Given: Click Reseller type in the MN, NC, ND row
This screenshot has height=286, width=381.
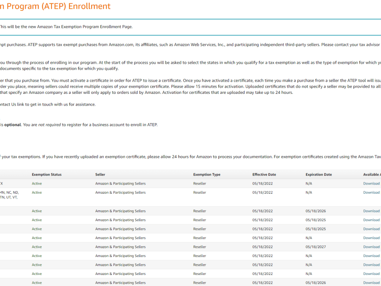Looking at the screenshot, I should pos(200,192).
